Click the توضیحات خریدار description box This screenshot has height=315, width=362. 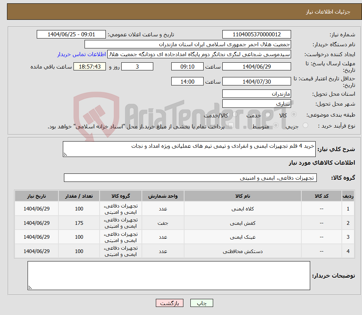point(169,275)
